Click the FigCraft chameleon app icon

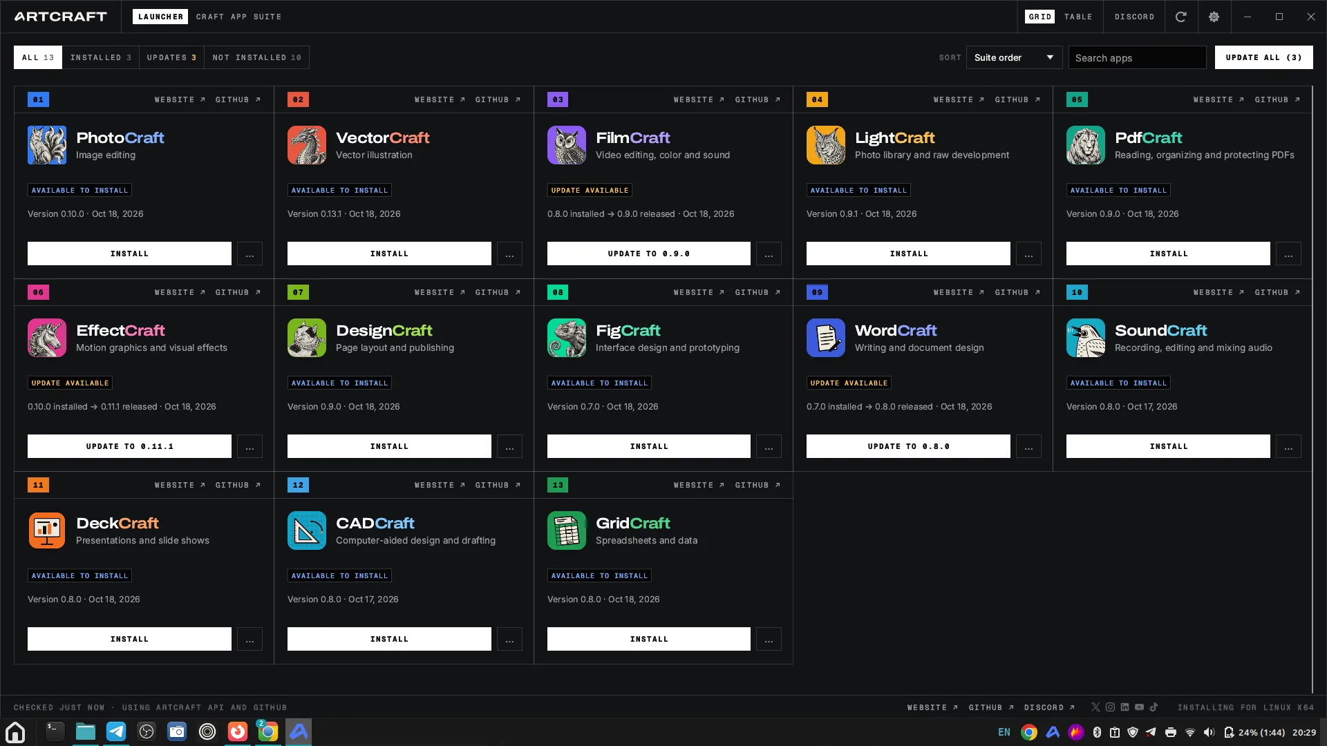pyautogui.click(x=567, y=338)
